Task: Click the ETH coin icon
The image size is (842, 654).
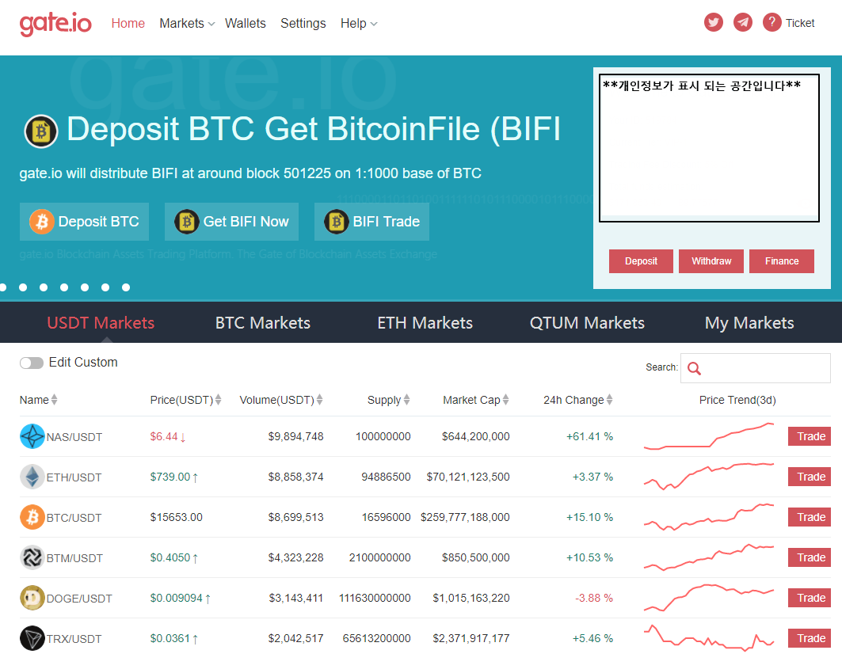Action: coord(32,477)
